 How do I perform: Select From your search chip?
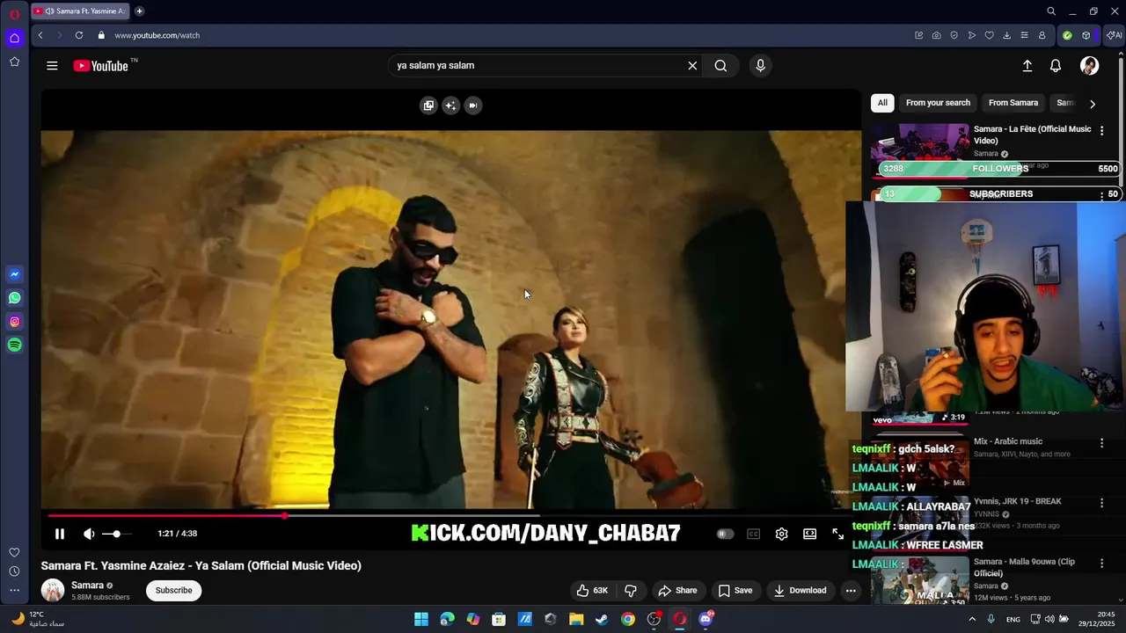pyautogui.click(x=938, y=103)
